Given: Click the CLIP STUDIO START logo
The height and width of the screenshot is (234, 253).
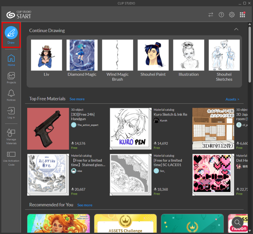Looking at the screenshot, I should pyautogui.click(x=18, y=14).
